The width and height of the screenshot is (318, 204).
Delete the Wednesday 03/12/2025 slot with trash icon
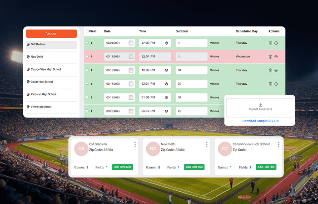pyautogui.click(x=270, y=56)
